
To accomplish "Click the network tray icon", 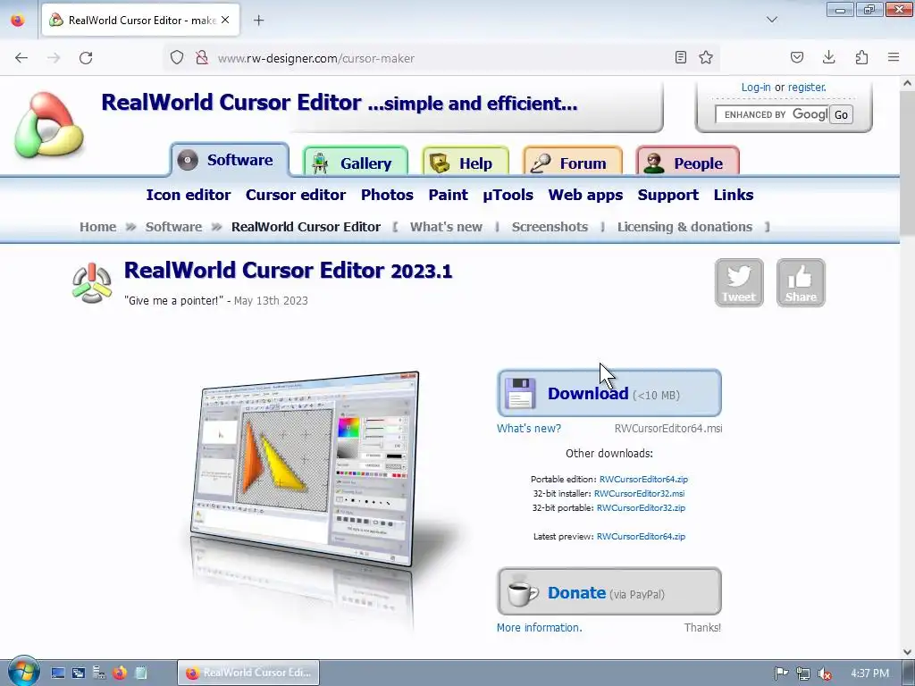I will (803, 673).
